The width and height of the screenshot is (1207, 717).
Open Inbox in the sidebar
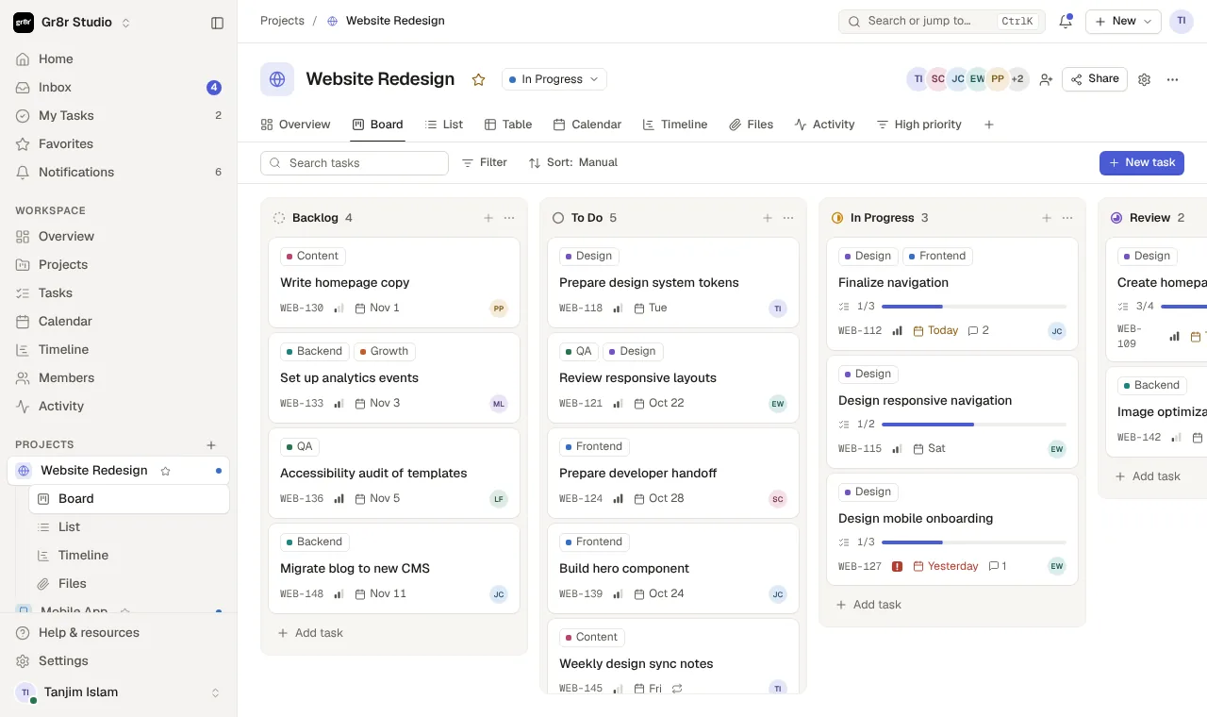(x=118, y=88)
